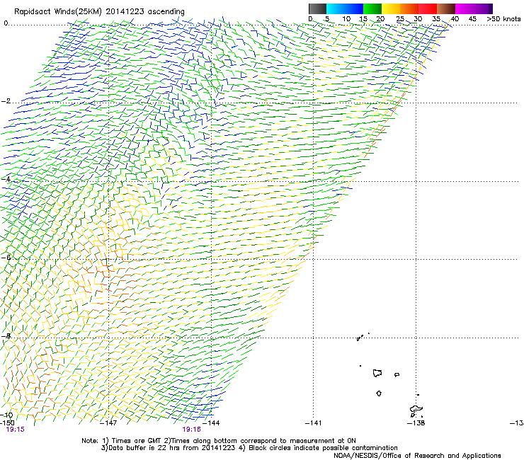
Task: Click the note 'Data buffer is 22 hrs'
Action: click(x=144, y=448)
